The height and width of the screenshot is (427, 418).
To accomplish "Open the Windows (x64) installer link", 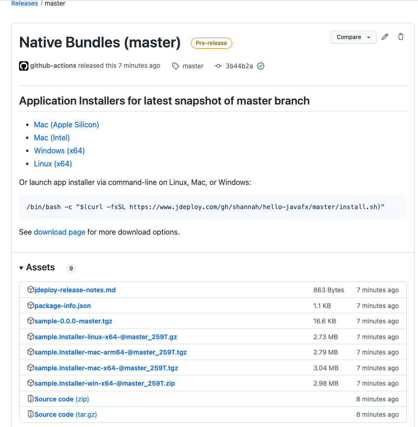I will pos(59,151).
